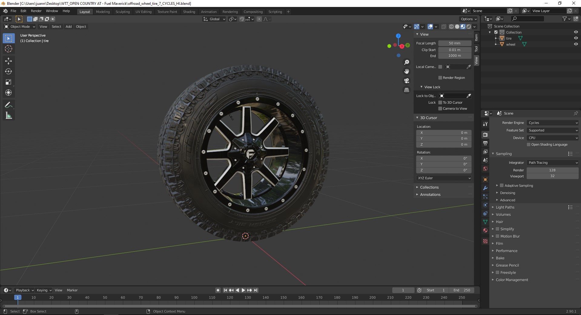The width and height of the screenshot is (581, 315).
Task: Open the Render menu
Action: click(36, 11)
